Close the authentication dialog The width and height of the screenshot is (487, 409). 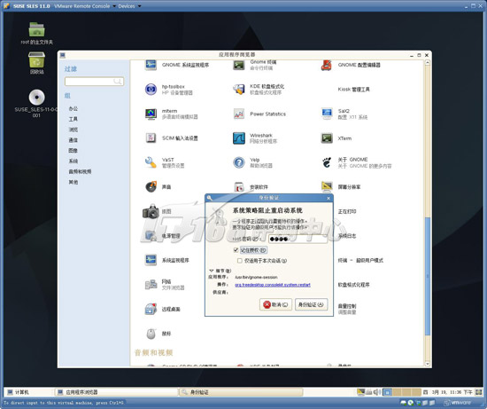point(329,198)
